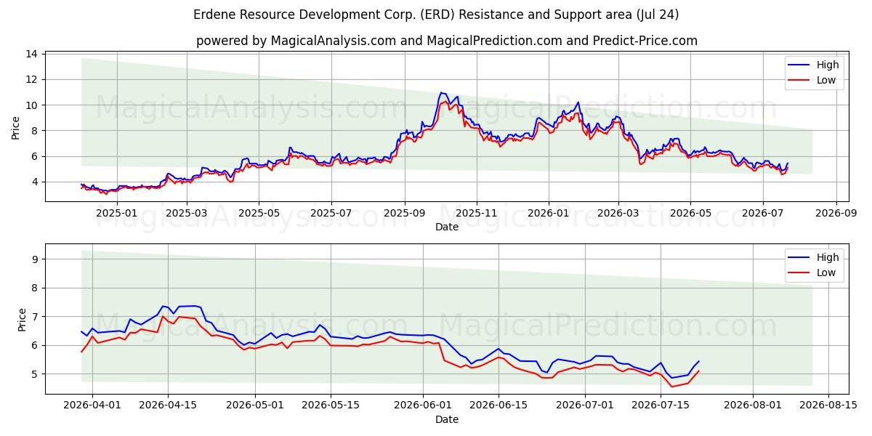Click the '2026-03' x-axis label on top chart
Screen dimensions: 872x436
click(618, 214)
